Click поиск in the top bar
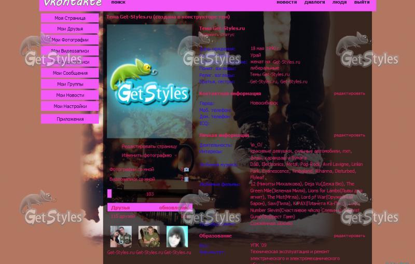This screenshot has width=415, height=264. point(118,3)
